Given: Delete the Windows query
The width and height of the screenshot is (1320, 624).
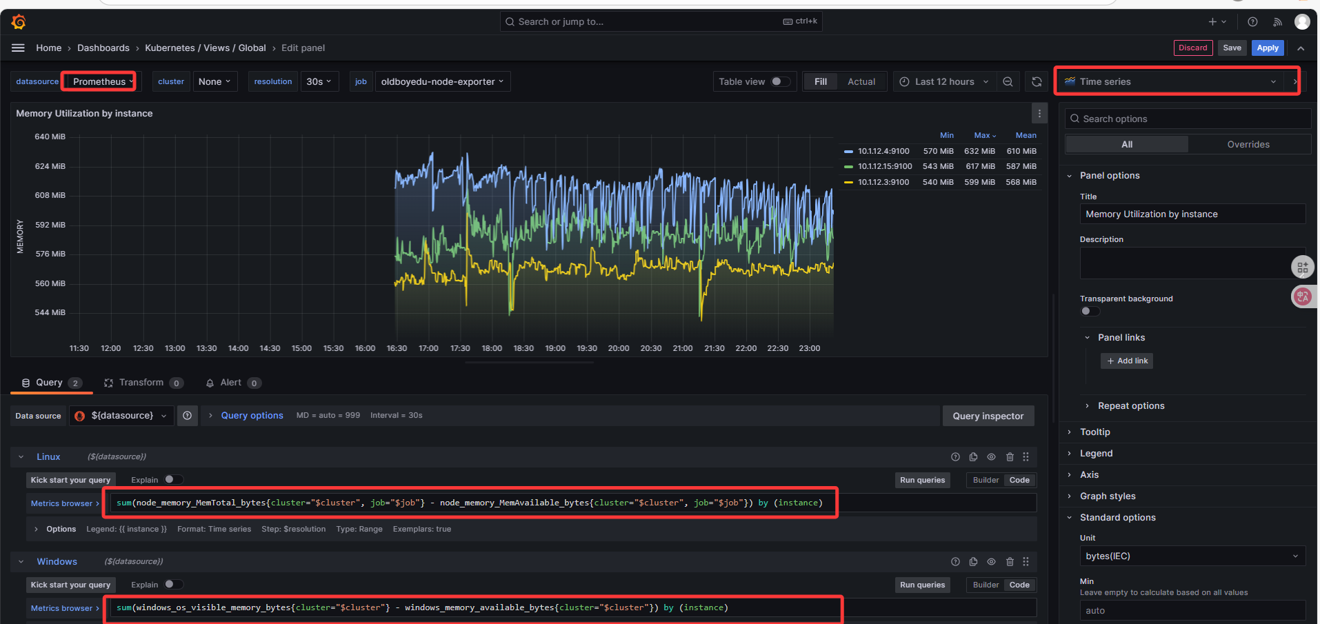Looking at the screenshot, I should 1010,562.
